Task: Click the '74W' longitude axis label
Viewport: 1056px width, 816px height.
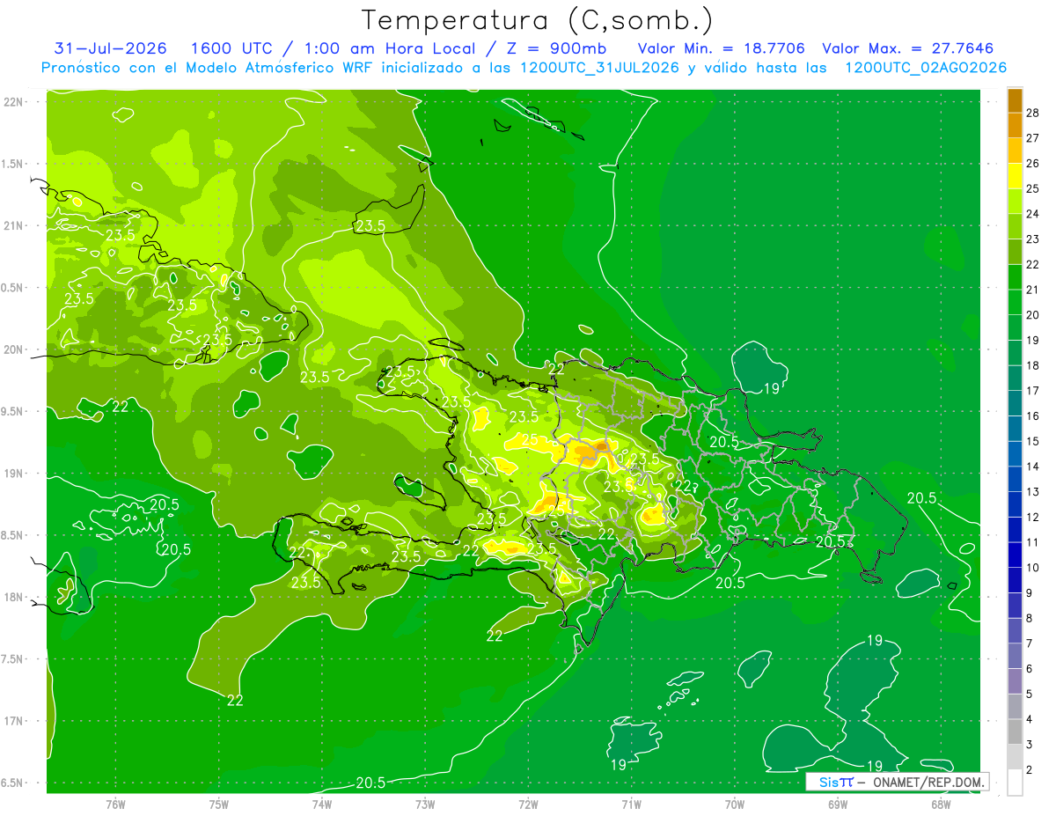Action: click(x=322, y=805)
